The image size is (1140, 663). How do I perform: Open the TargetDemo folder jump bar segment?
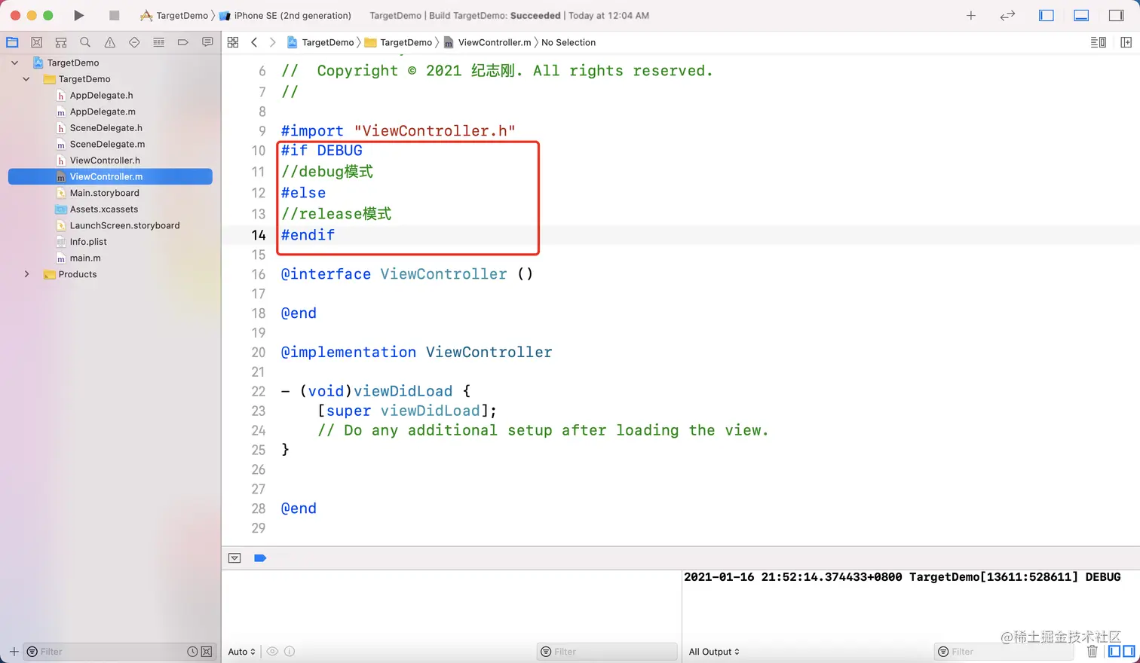coord(399,42)
